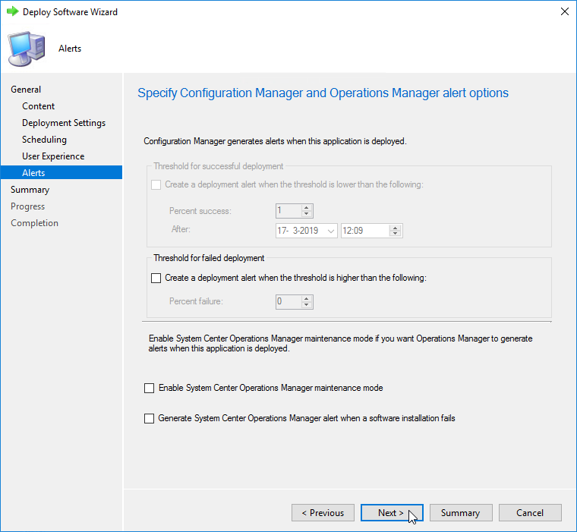Go to the General wizard step
This screenshot has height=532, width=577.
[26, 90]
